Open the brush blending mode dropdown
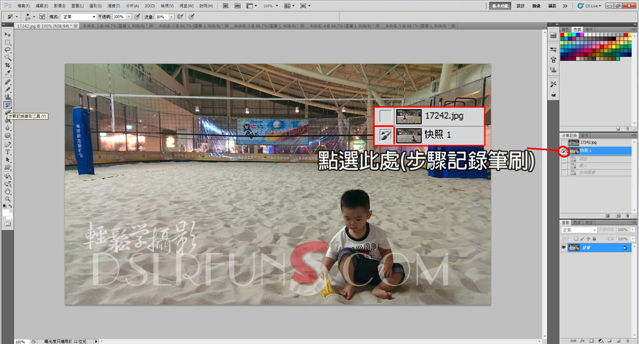The image size is (639, 344). pos(79,17)
